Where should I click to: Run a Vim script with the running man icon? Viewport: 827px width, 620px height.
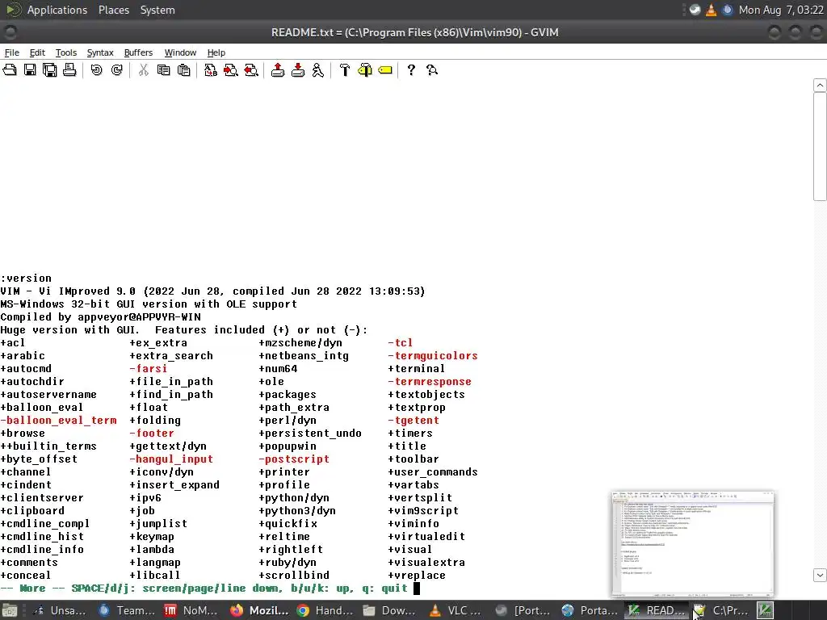(318, 70)
